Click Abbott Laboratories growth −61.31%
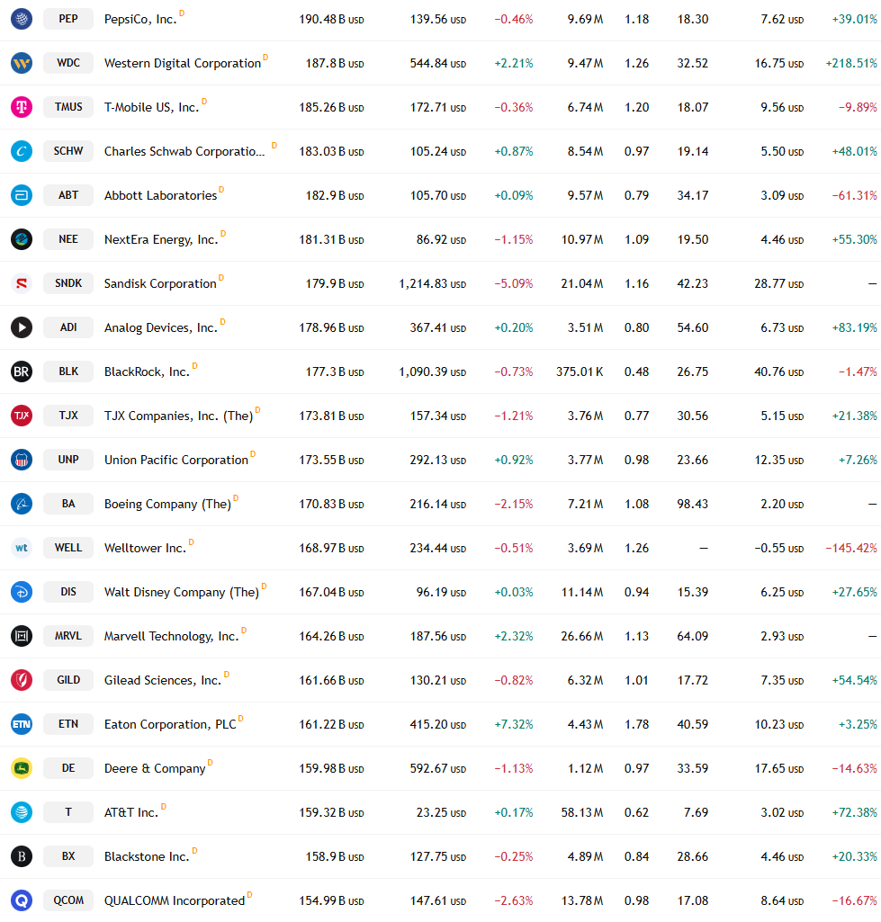Image resolution: width=881 pixels, height=922 pixels. click(x=854, y=195)
